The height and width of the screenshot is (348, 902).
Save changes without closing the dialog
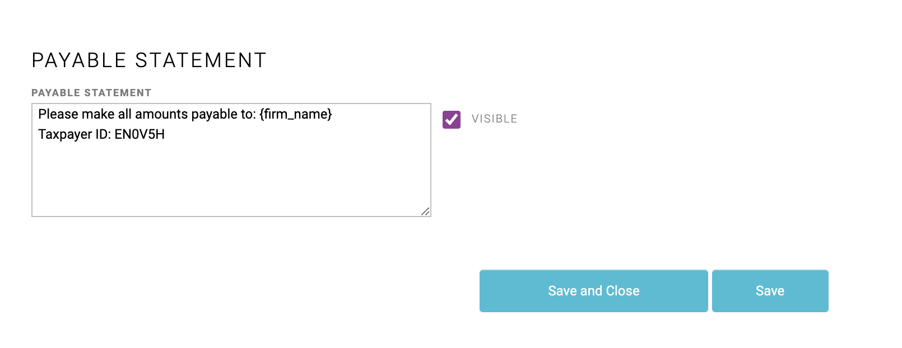click(x=770, y=290)
